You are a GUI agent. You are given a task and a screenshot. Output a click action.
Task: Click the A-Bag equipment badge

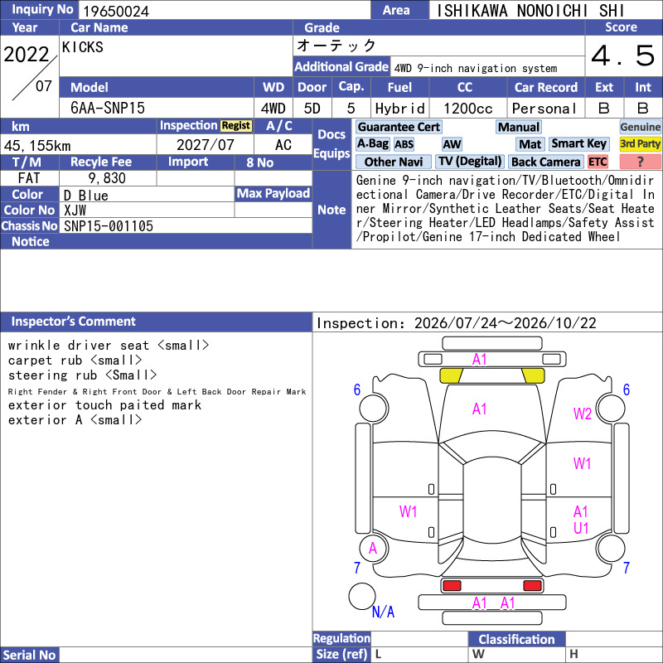point(372,143)
